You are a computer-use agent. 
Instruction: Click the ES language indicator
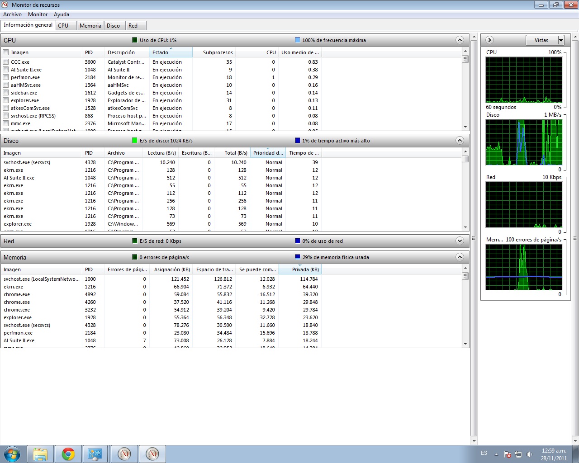(x=484, y=453)
